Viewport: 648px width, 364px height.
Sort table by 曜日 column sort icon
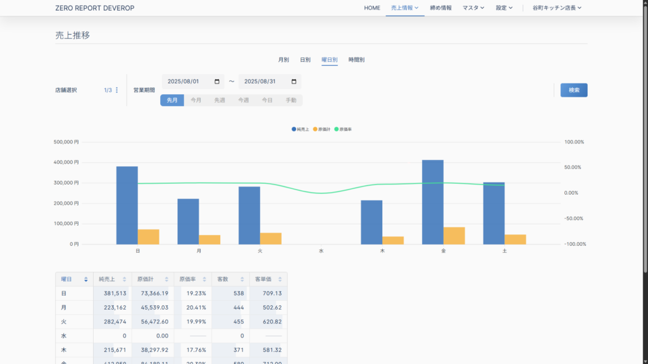86,279
